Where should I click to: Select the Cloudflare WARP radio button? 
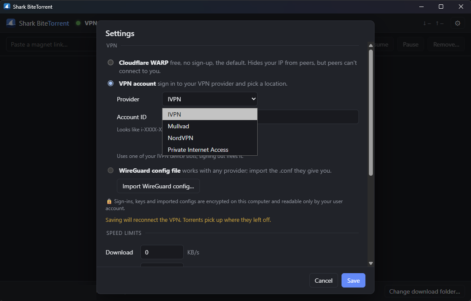pos(110,63)
